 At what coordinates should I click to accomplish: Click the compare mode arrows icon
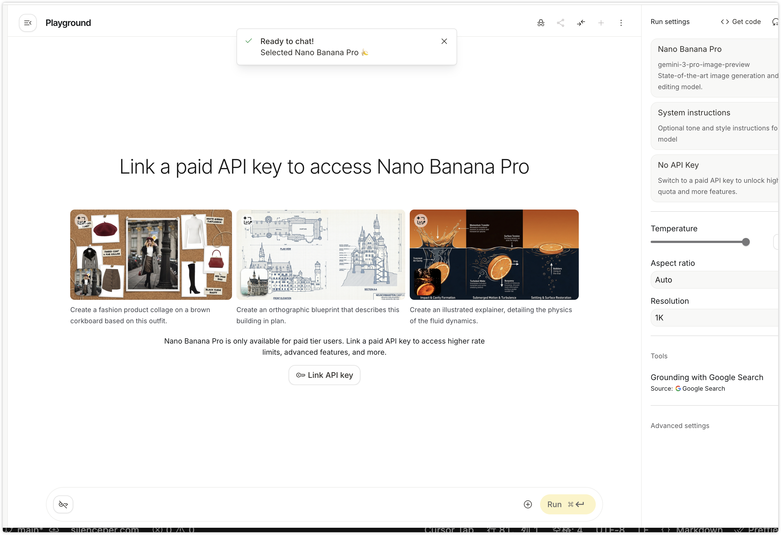pos(581,23)
